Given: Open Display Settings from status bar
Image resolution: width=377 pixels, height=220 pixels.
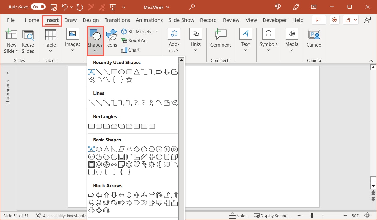Looking at the screenshot, I should point(272,216).
